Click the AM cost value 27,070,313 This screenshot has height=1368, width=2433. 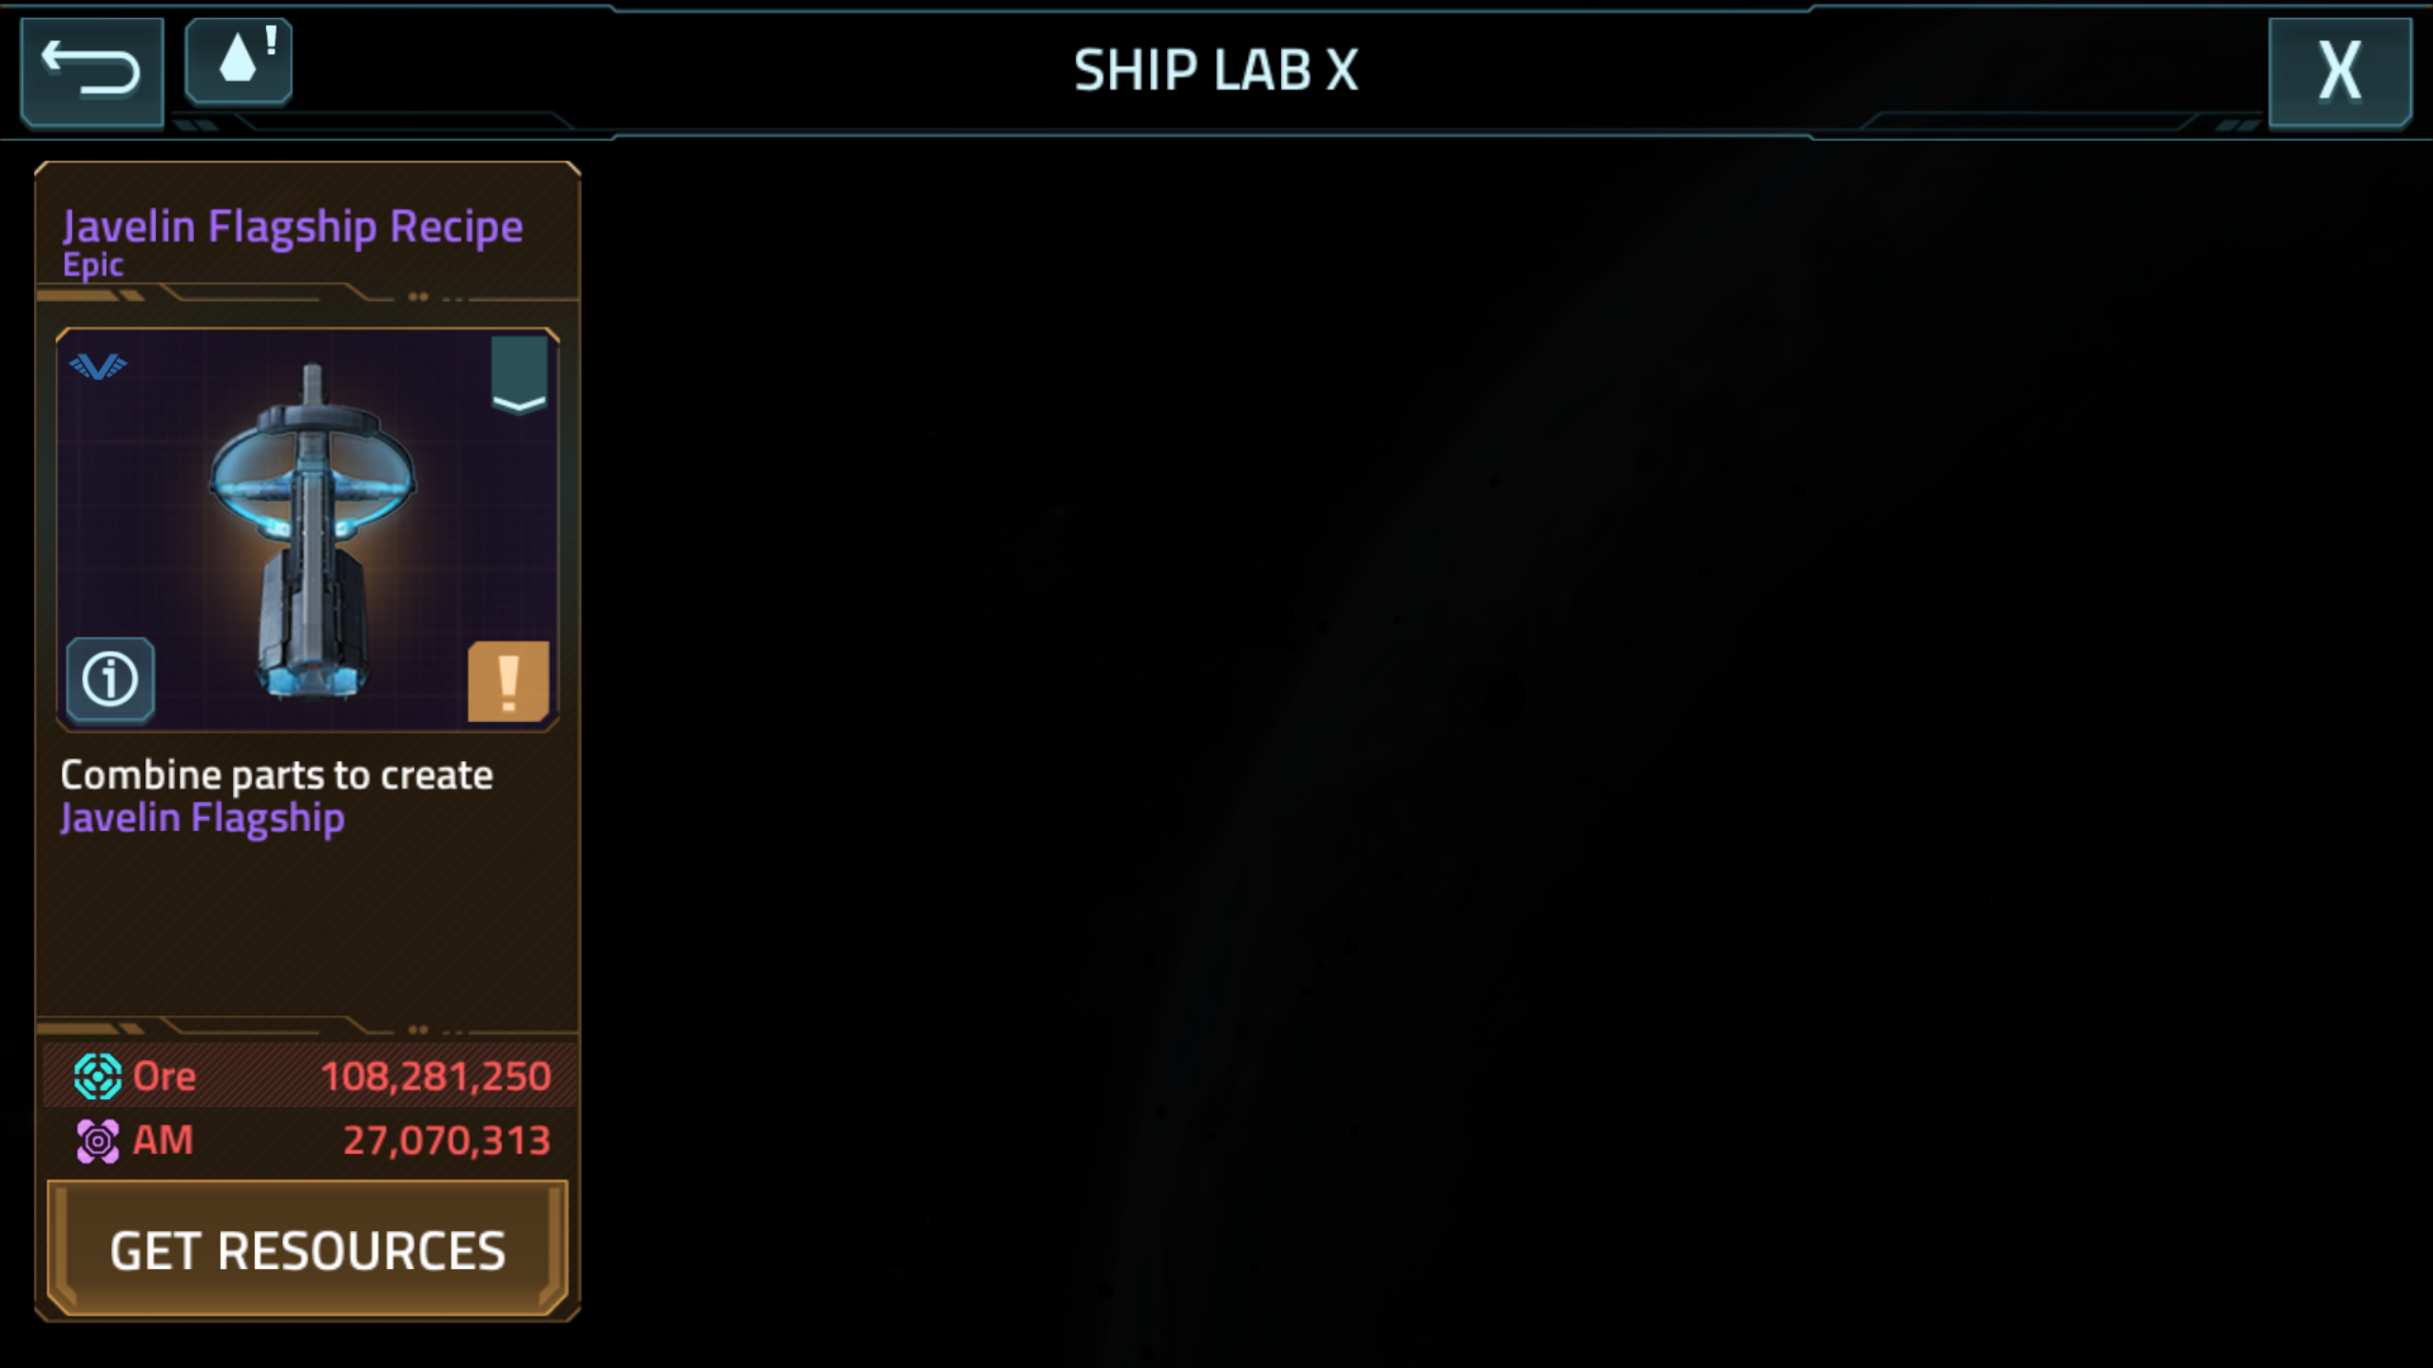[x=447, y=1141]
